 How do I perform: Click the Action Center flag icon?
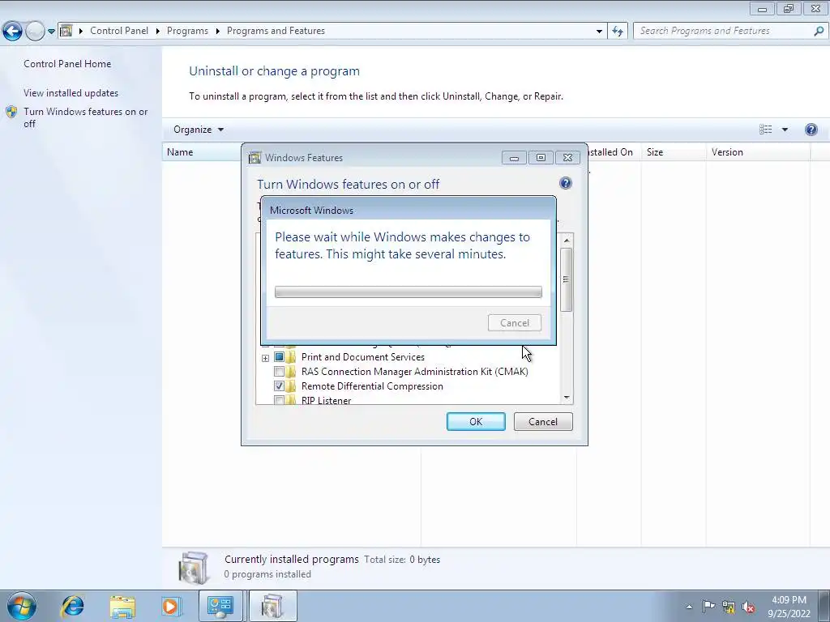point(708,606)
